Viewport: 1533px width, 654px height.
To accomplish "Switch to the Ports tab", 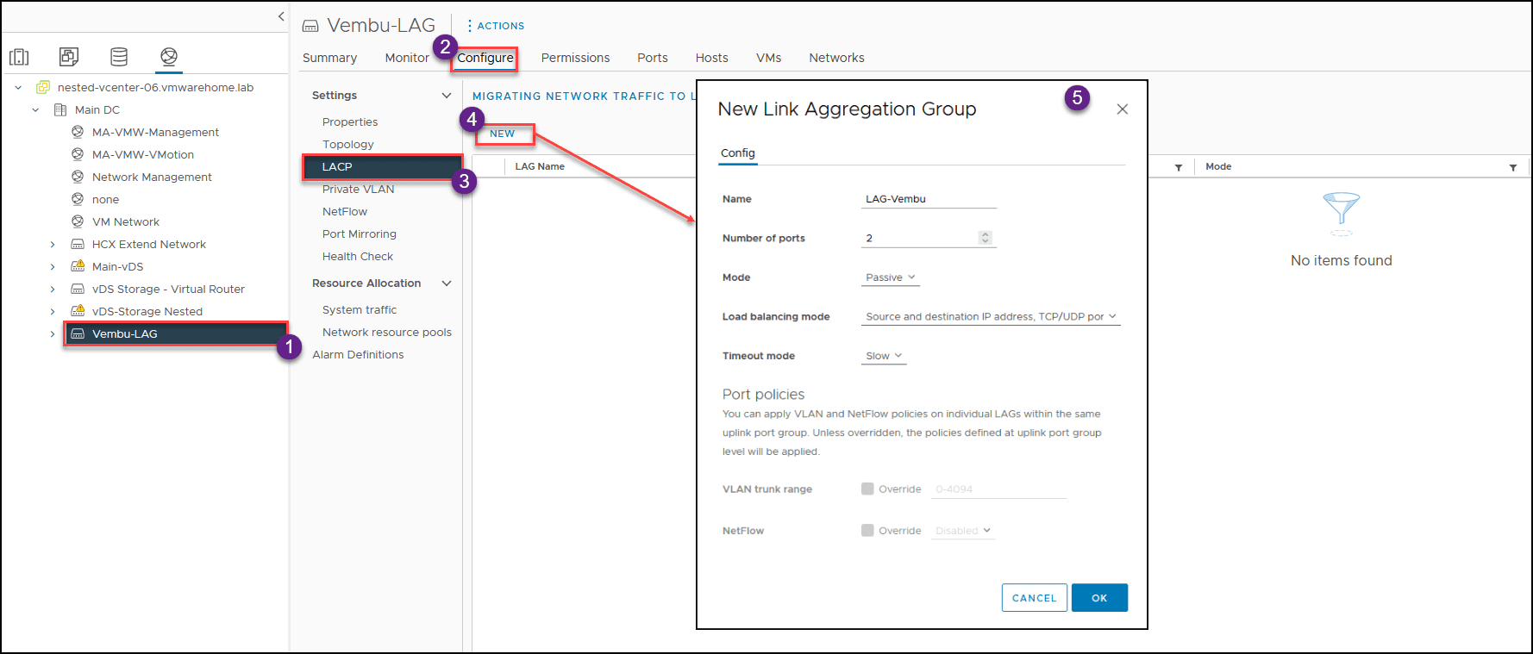I will [x=653, y=58].
